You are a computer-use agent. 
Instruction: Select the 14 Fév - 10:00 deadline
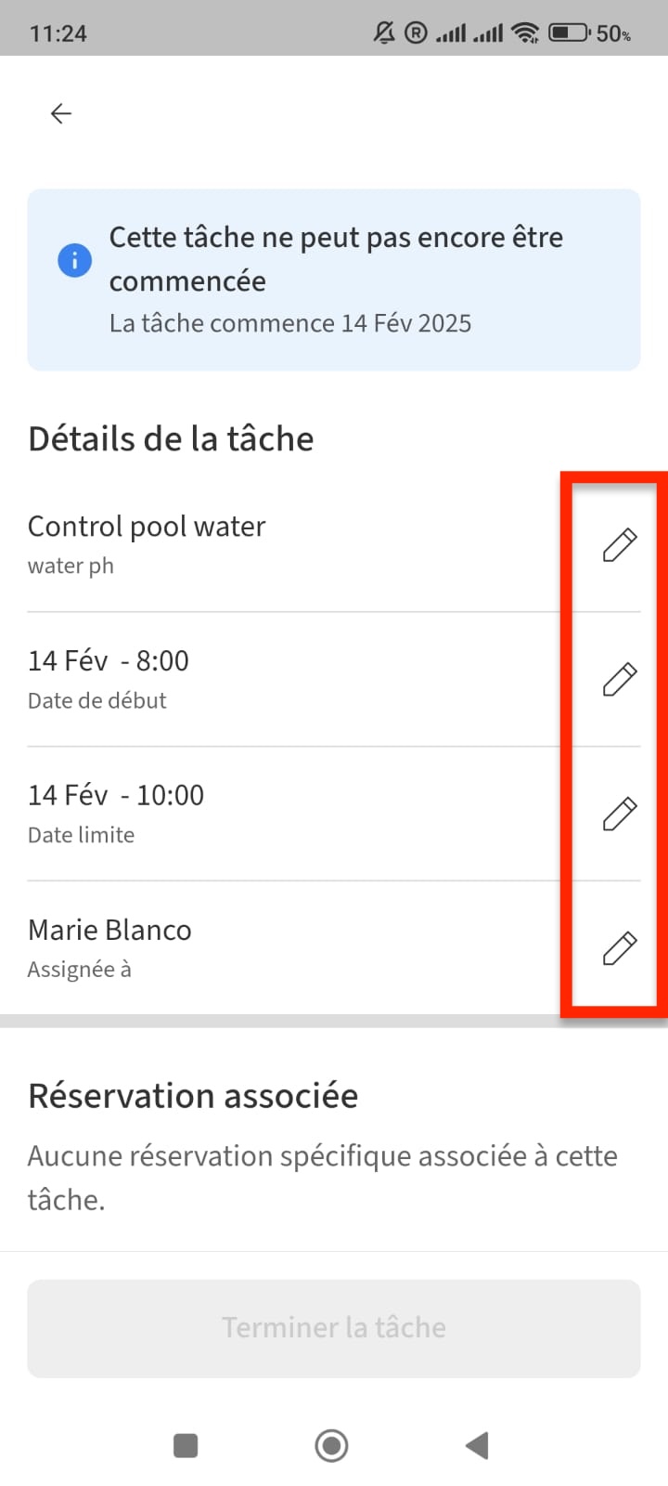pos(116,796)
